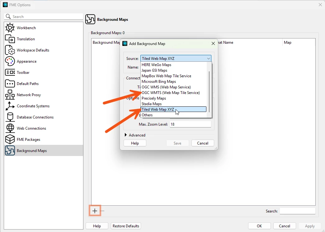Click the Background Map column header
The width and height of the screenshot is (325, 232).
coord(106,42)
